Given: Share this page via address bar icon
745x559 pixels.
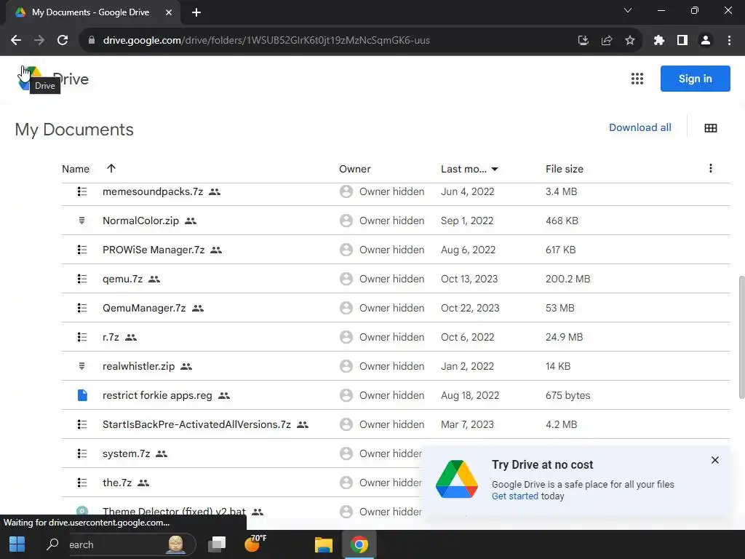Looking at the screenshot, I should (606, 41).
